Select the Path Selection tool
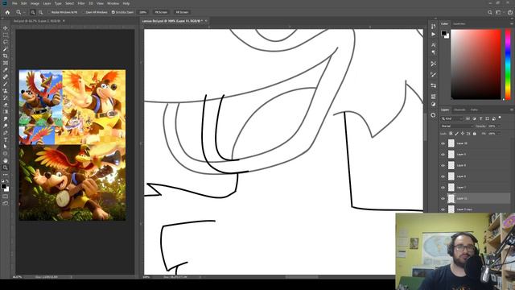The image size is (515, 290). tap(6, 147)
